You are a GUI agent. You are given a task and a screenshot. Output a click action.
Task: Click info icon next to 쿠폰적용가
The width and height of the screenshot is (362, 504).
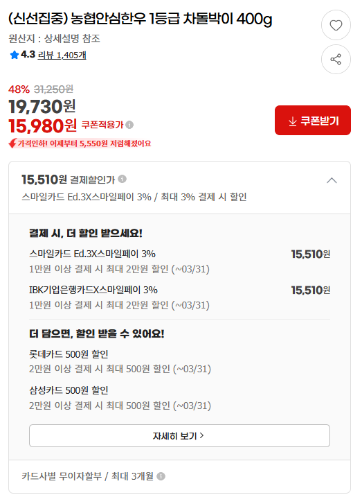(129, 125)
